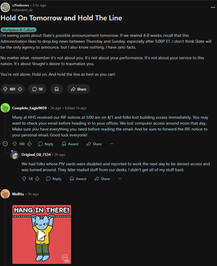
Task: Reply to Complete_Eagle9059's comment
Action: (46, 144)
